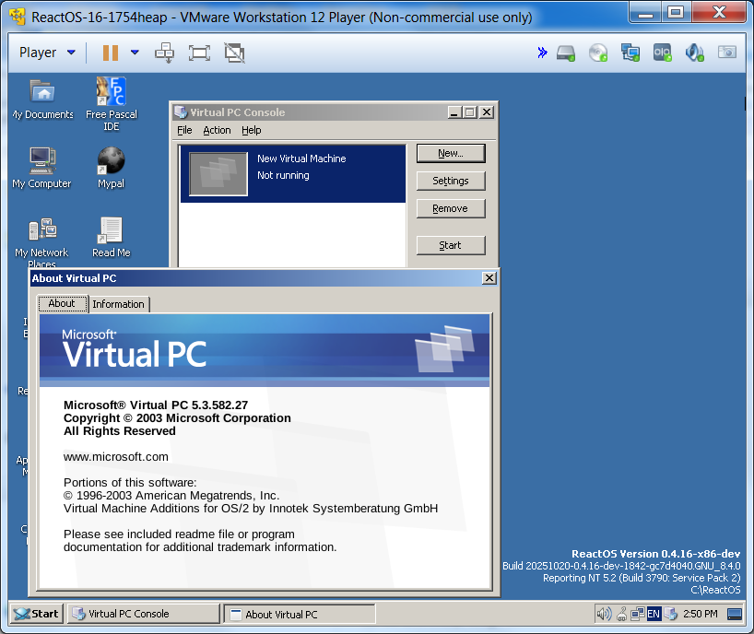Expand the power options dropdown arrow
754x634 pixels.
135,53
